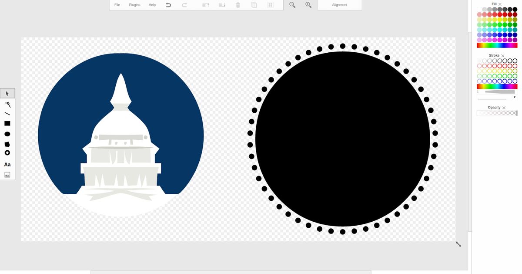Clear stroke using X beside Stroke

pos(503,56)
